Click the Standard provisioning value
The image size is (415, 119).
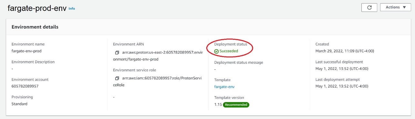(19, 104)
